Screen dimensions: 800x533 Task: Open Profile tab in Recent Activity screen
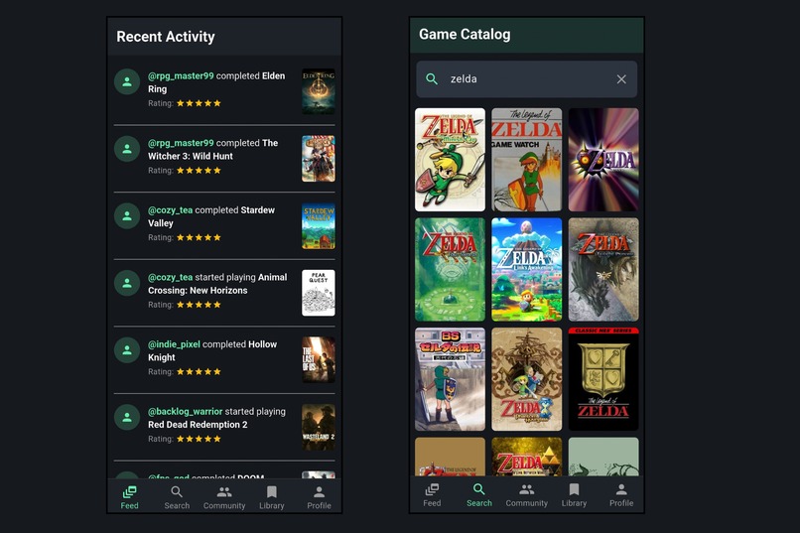tap(319, 497)
